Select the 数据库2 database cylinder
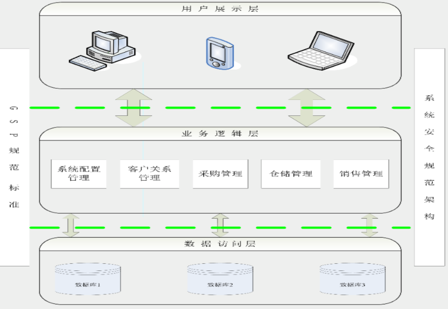 [220, 279]
